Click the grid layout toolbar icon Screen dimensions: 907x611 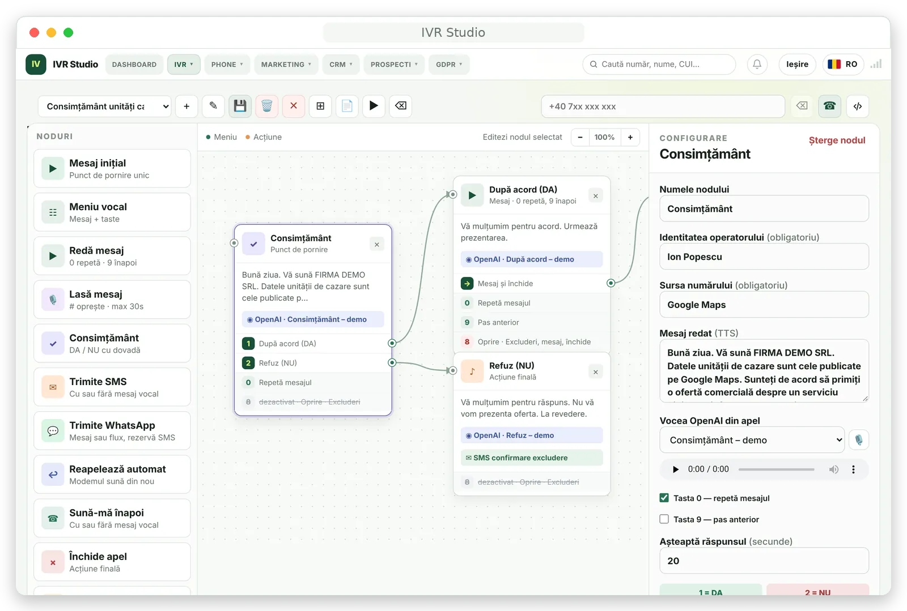[320, 106]
